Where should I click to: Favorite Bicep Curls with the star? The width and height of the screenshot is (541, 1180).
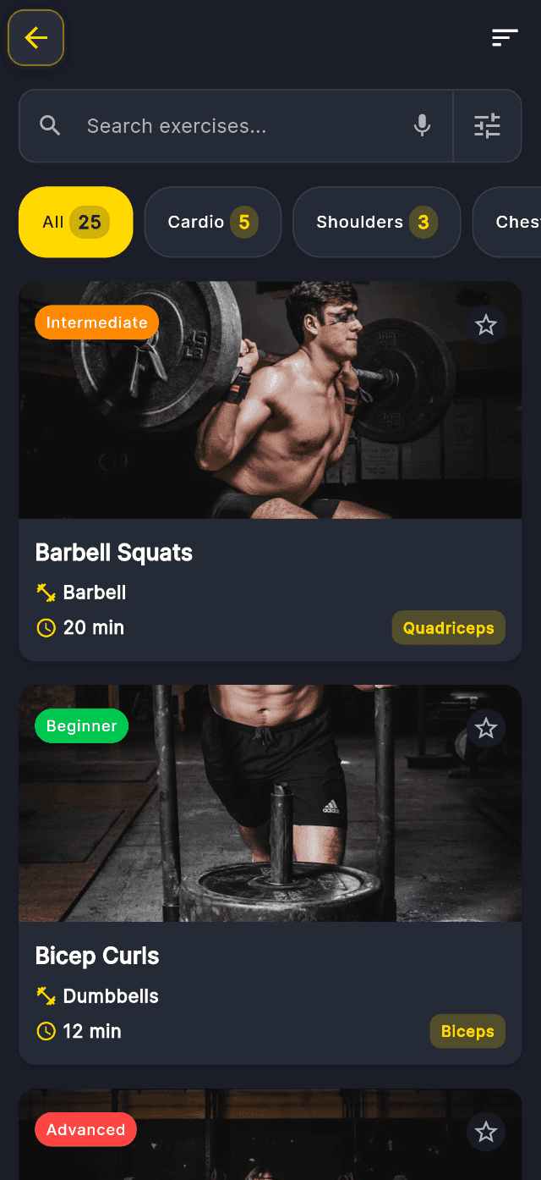point(486,729)
